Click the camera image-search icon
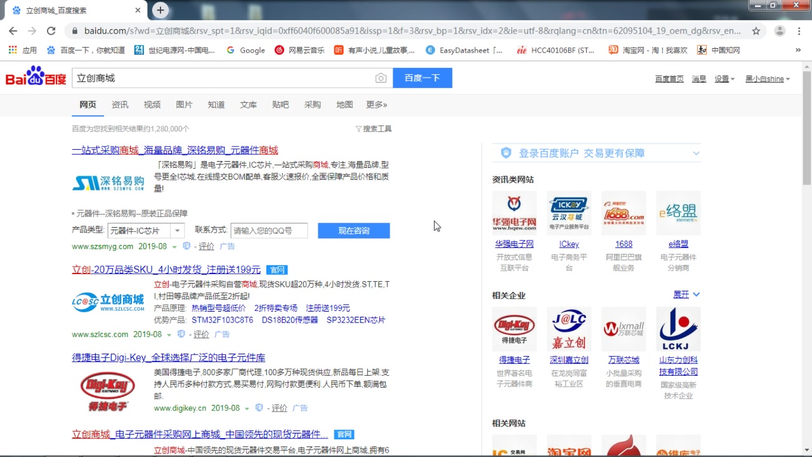Viewport: 812px width, 457px height. 381,78
